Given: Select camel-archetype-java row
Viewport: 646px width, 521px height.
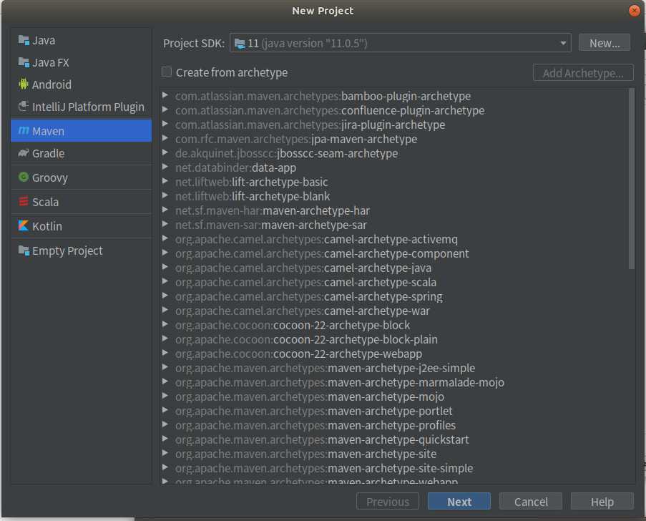Looking at the screenshot, I should click(395, 268).
